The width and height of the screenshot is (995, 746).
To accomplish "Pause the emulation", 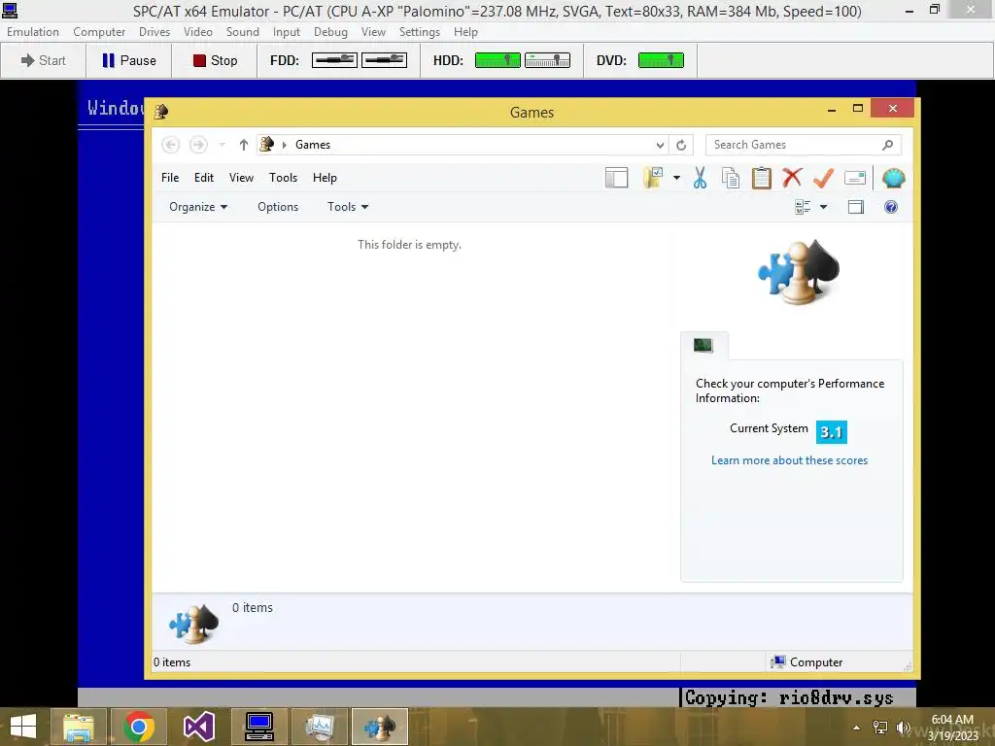I will click(129, 60).
